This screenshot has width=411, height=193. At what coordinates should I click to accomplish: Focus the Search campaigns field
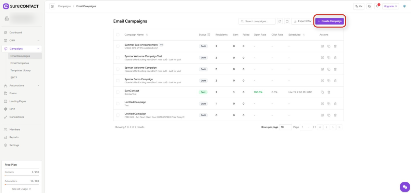coord(257,21)
